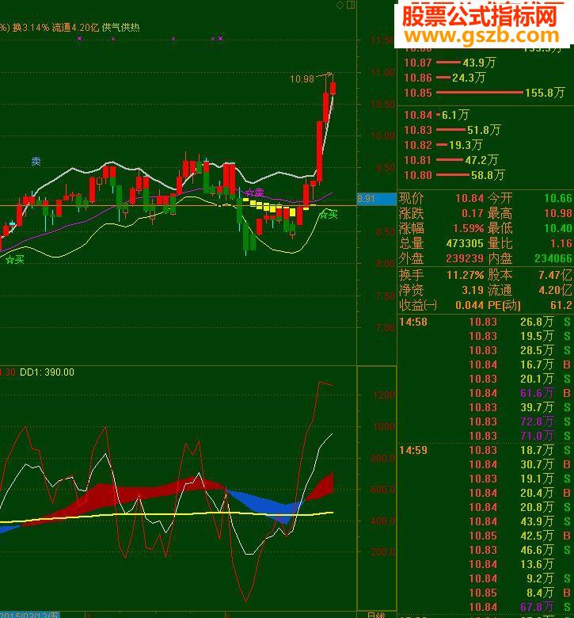This screenshot has width=574, height=618.
Task: Click the 外盘 value 239239
Action: [x=465, y=258]
